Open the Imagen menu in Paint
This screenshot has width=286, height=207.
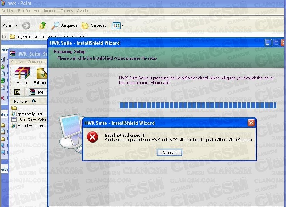click(50, 11)
